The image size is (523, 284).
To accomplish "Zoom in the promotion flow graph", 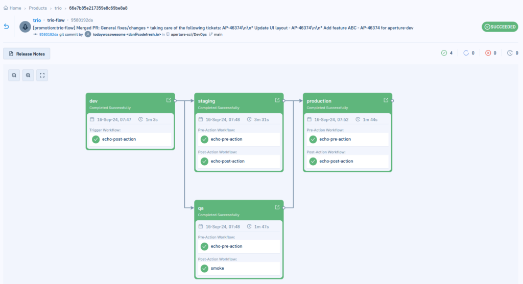I will tap(28, 75).
